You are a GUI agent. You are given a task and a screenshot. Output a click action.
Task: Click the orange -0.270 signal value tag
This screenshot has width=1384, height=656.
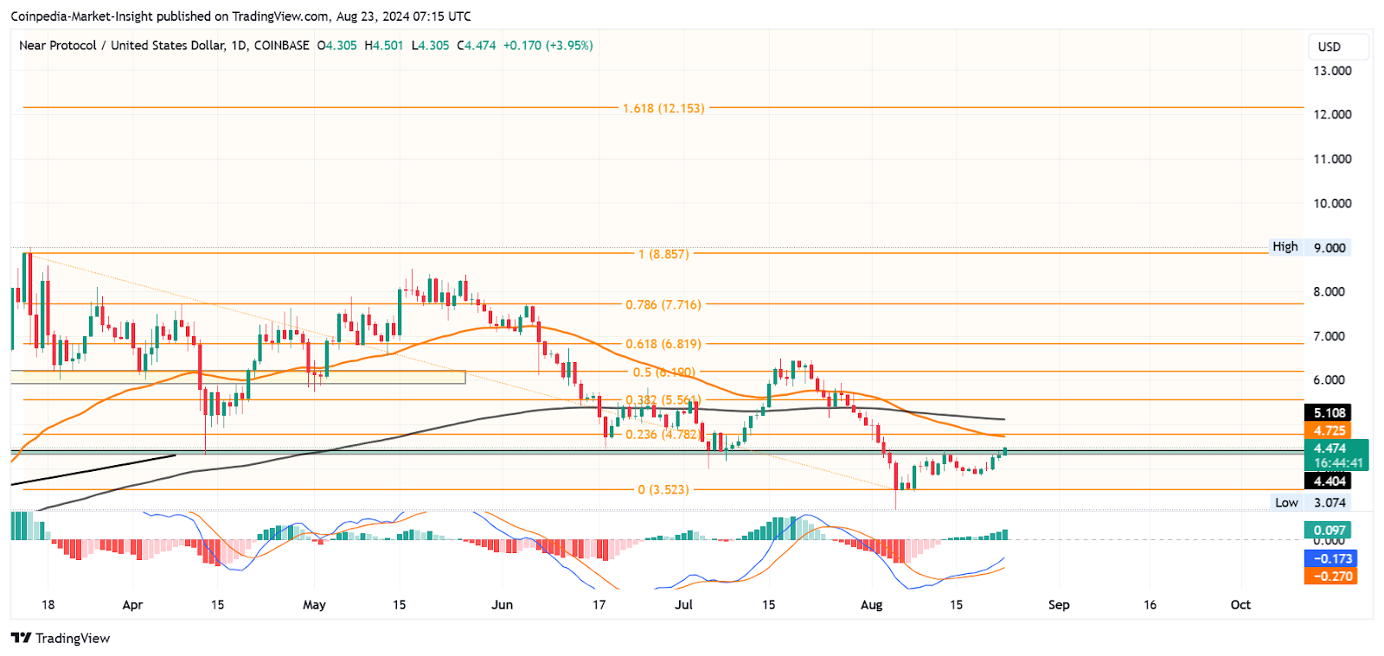click(1330, 576)
